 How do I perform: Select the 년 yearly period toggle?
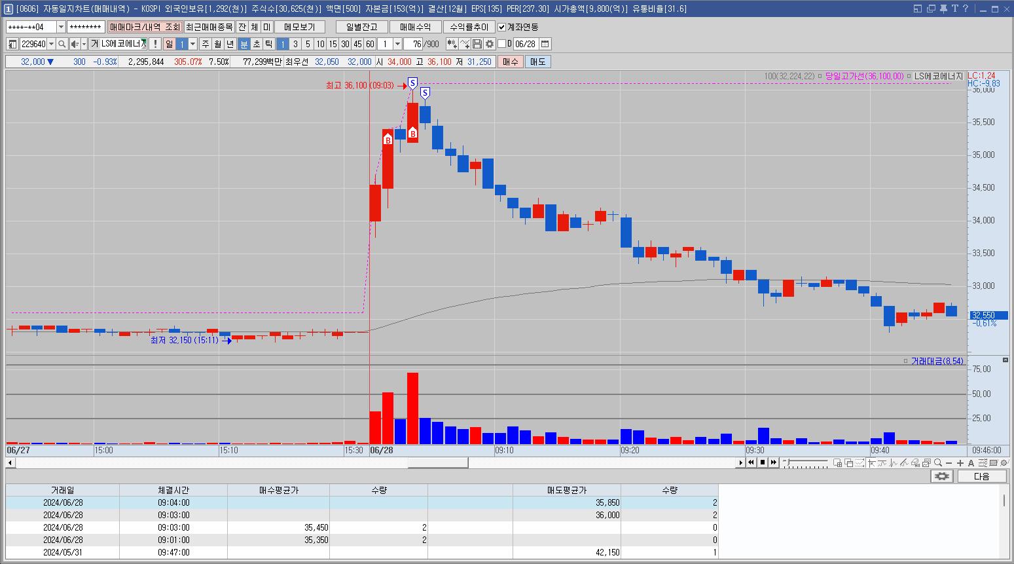230,44
